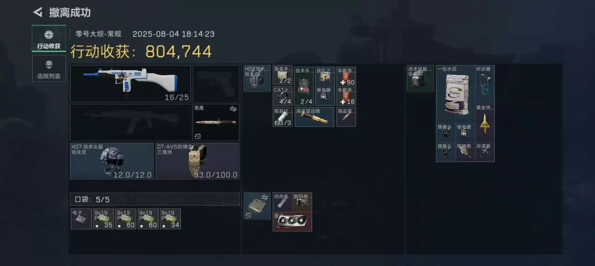Click the 9x19 ammo stack of 35
This screenshot has width=595, height=266.
point(103,219)
